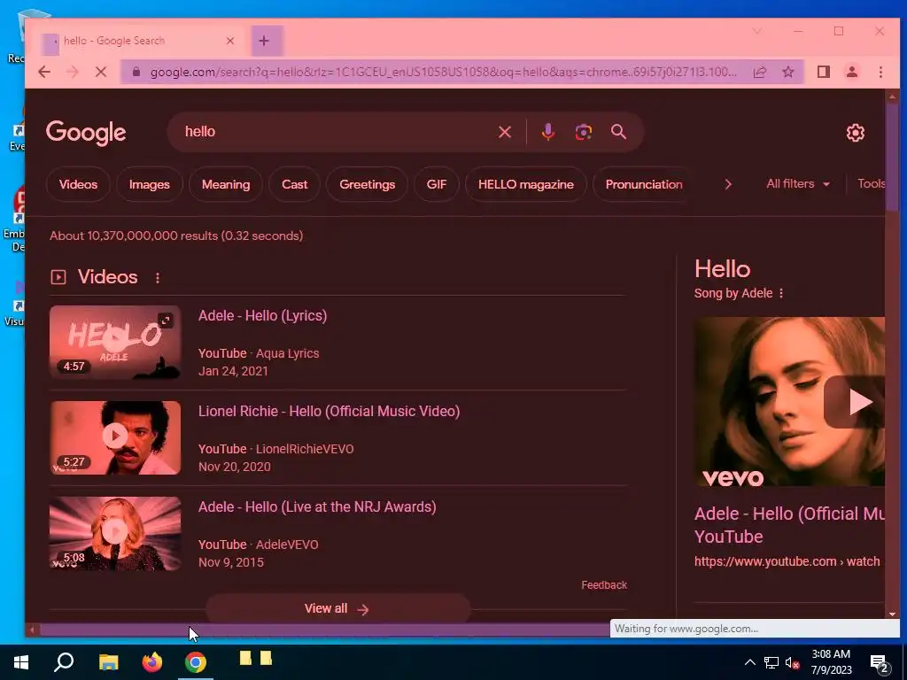This screenshot has width=907, height=680.
Task: Play the Adele Hello Lyrics thumbnail
Action: point(115,342)
